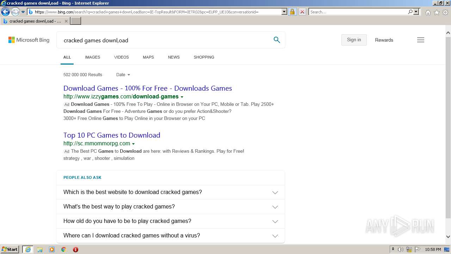Open the Windows Start button
This screenshot has height=254, width=451.
point(10,249)
